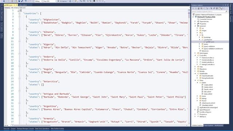This screenshot has width=233, height=131.
Task: Click the "Buenos Aires Capital" state string
Action: coord(78,109)
